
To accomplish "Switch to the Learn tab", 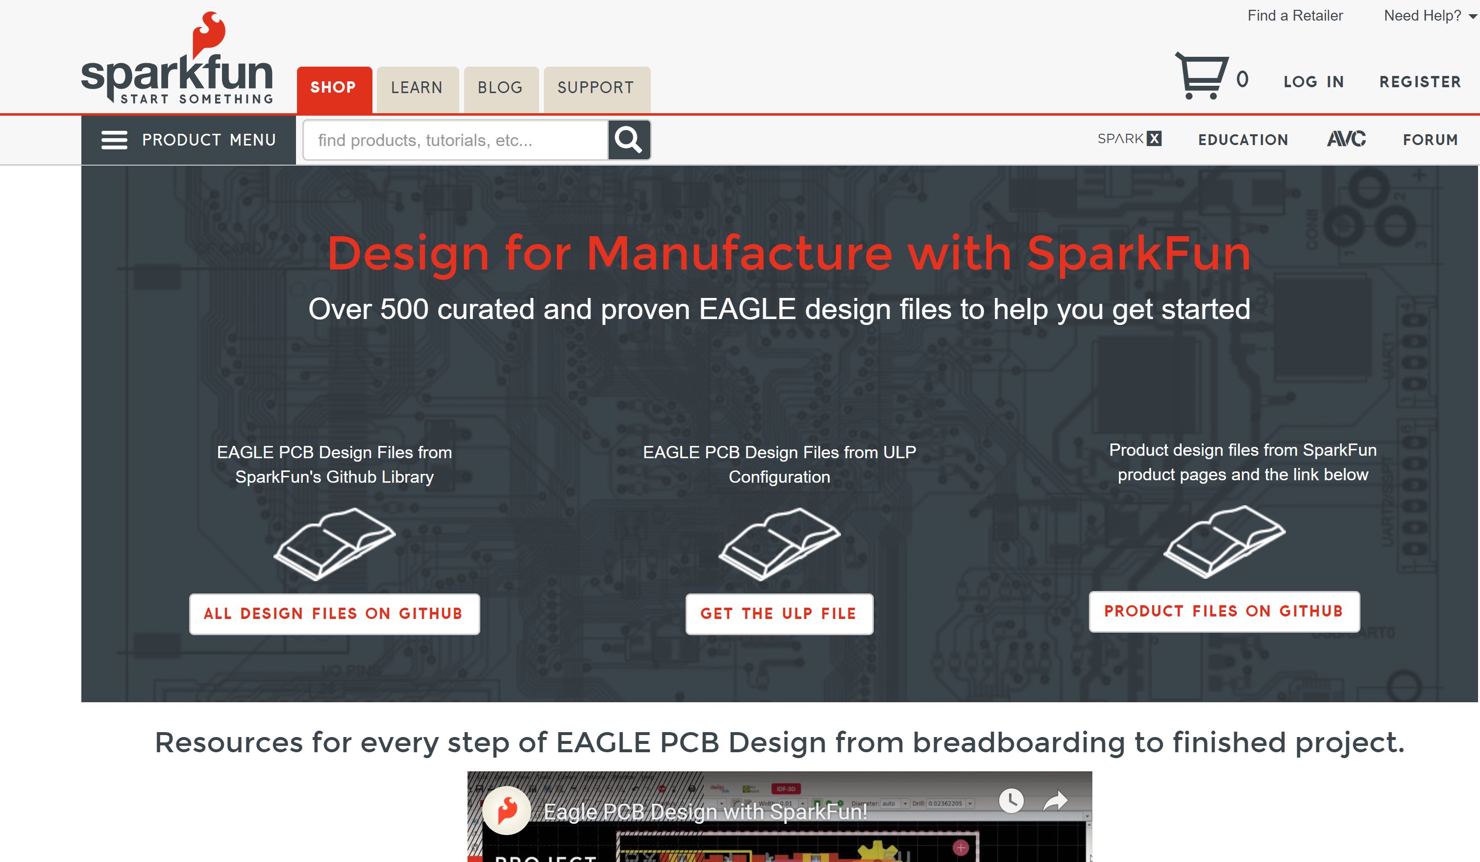I will (x=417, y=88).
